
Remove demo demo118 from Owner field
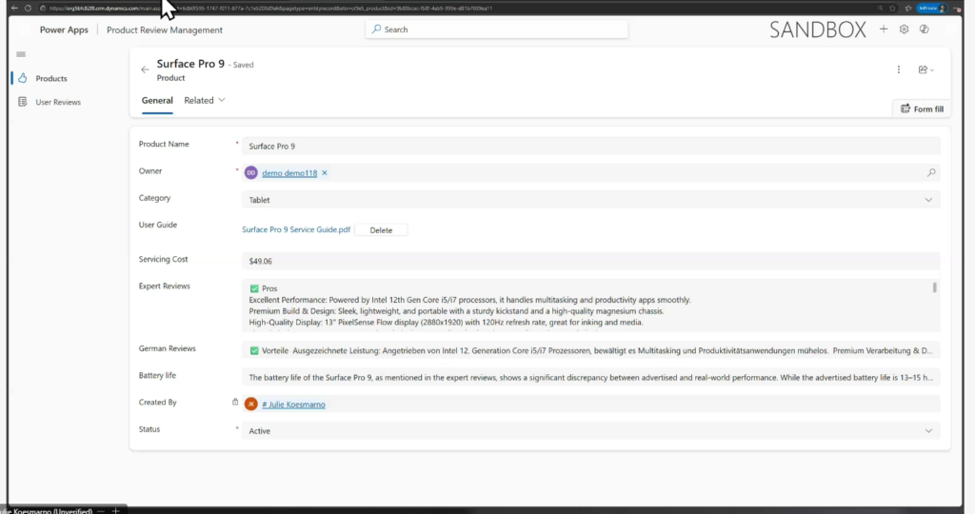tap(325, 173)
